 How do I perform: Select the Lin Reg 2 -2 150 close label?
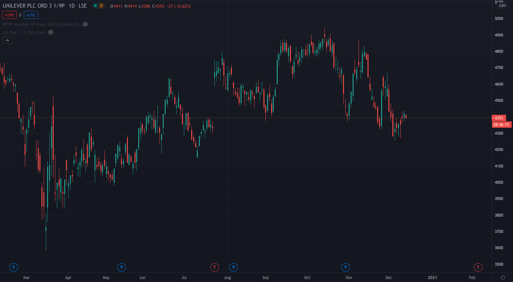pos(24,32)
